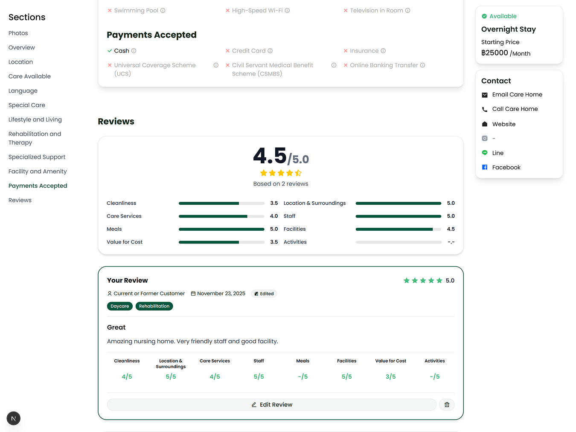
Task: Open the Facebook contact icon
Action: 485,168
